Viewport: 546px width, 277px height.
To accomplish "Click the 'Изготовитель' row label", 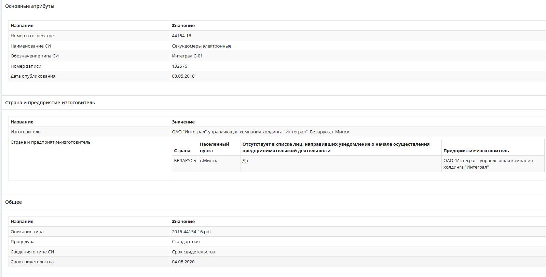I will click(25, 132).
